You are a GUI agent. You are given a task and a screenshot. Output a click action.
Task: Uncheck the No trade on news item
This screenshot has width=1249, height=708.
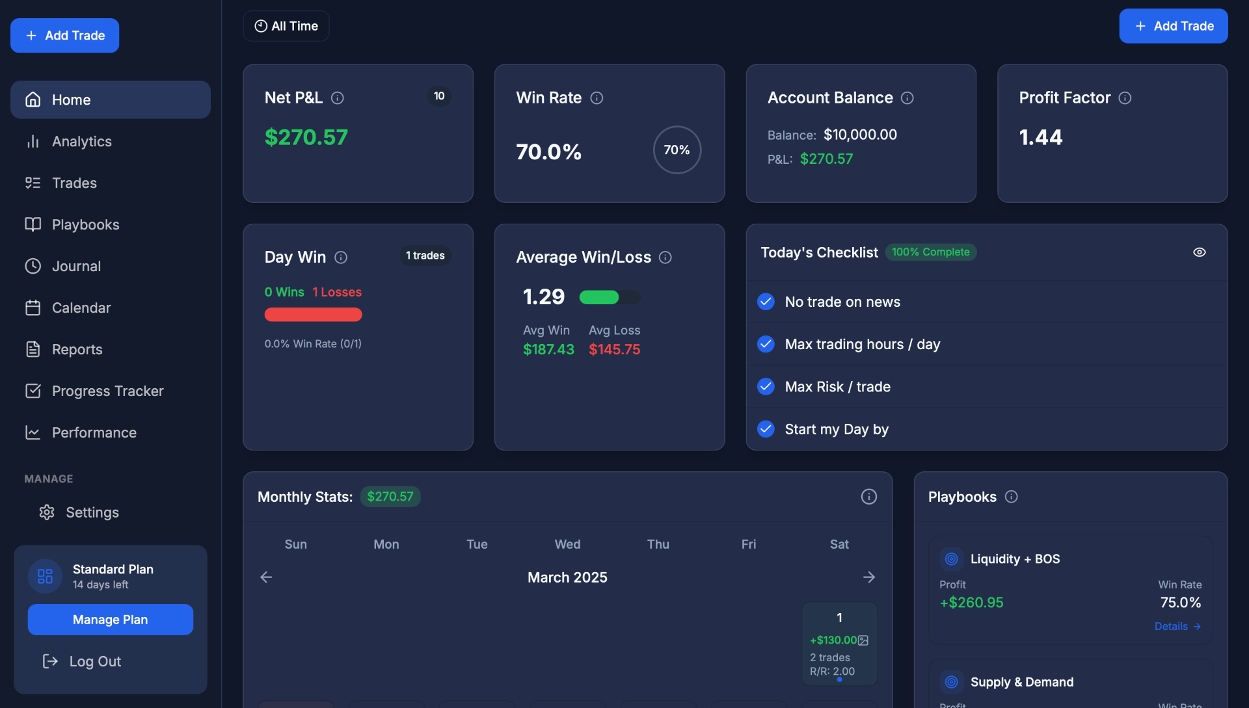766,302
